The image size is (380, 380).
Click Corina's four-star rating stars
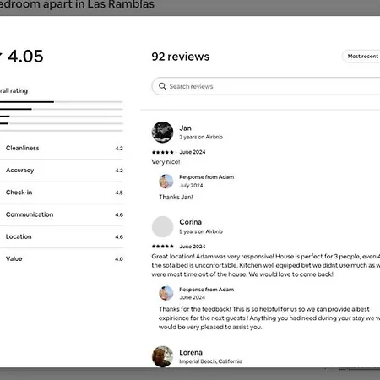(163, 247)
